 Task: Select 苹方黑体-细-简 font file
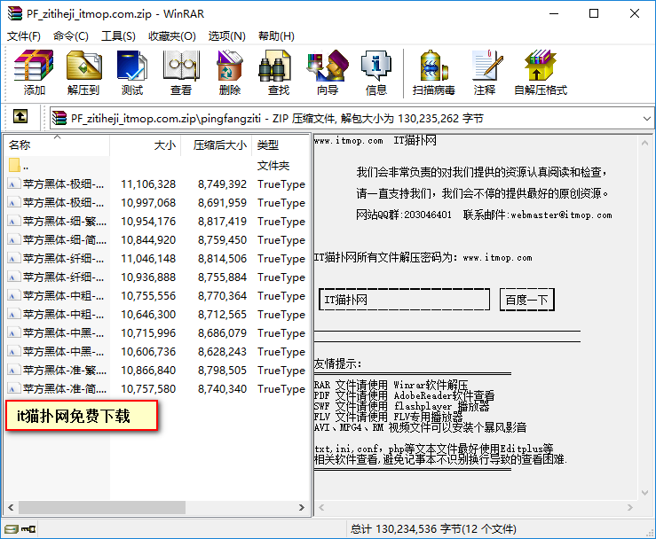pos(156,240)
